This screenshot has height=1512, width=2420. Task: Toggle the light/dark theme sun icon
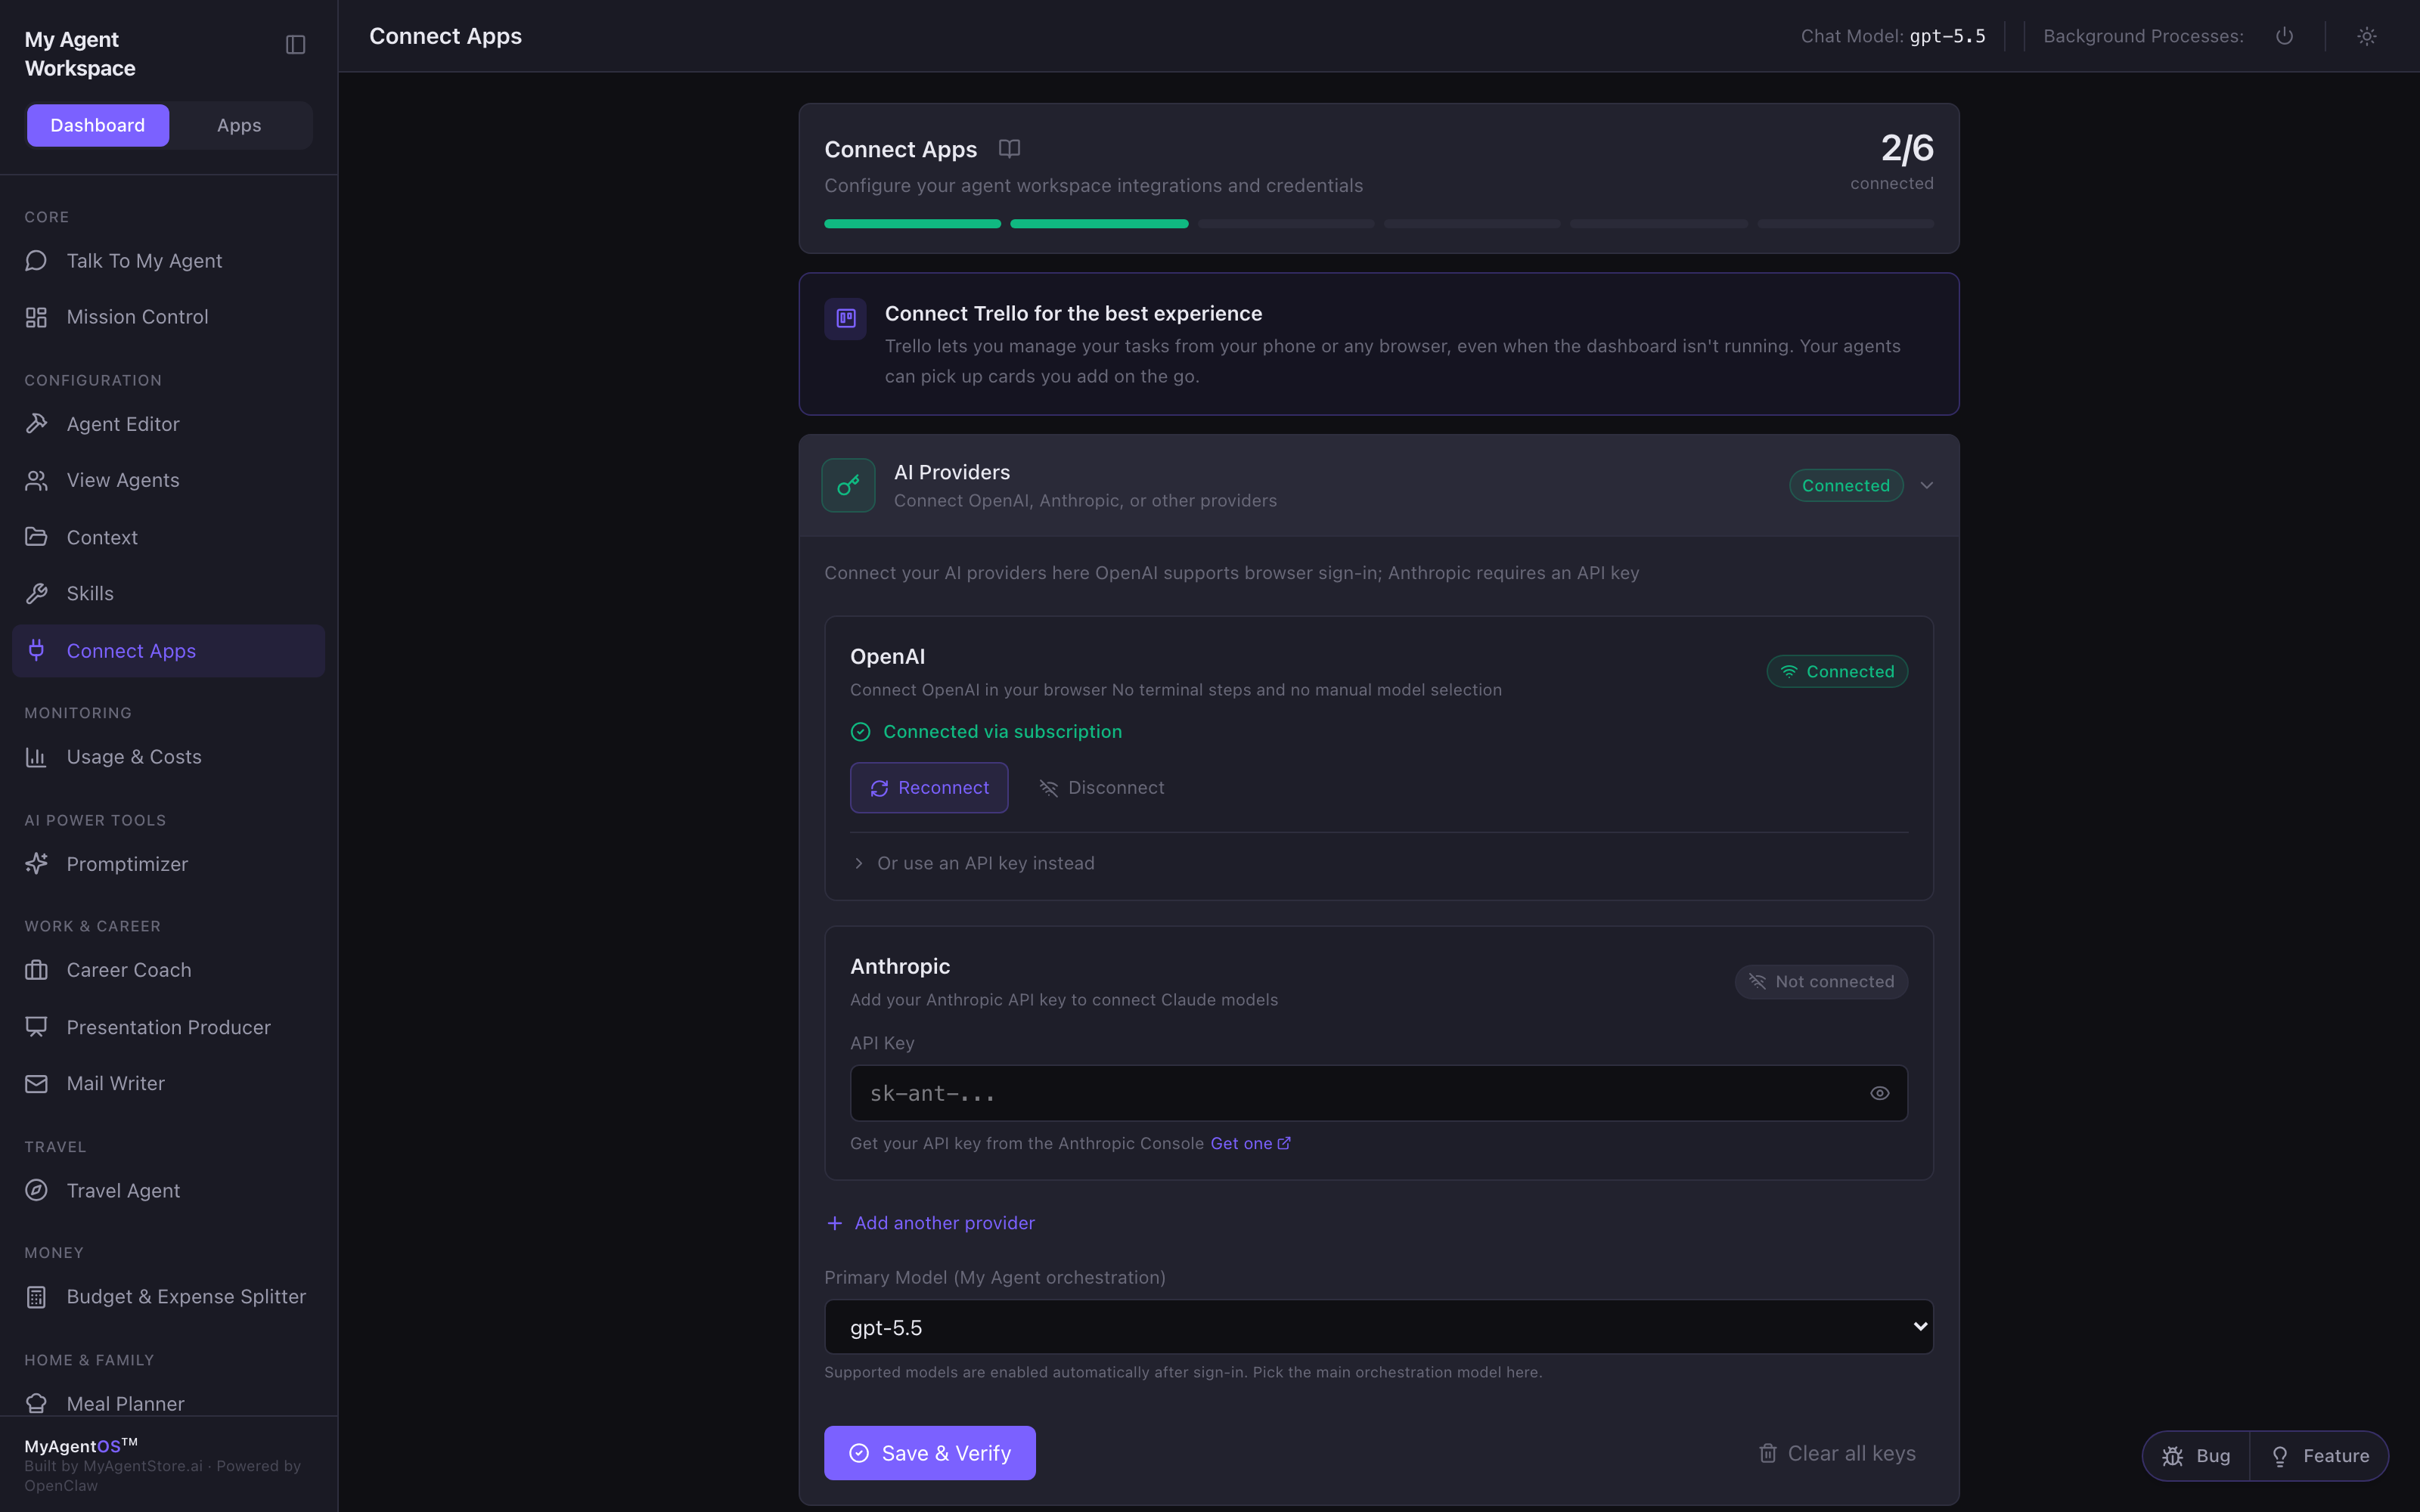click(x=2367, y=36)
